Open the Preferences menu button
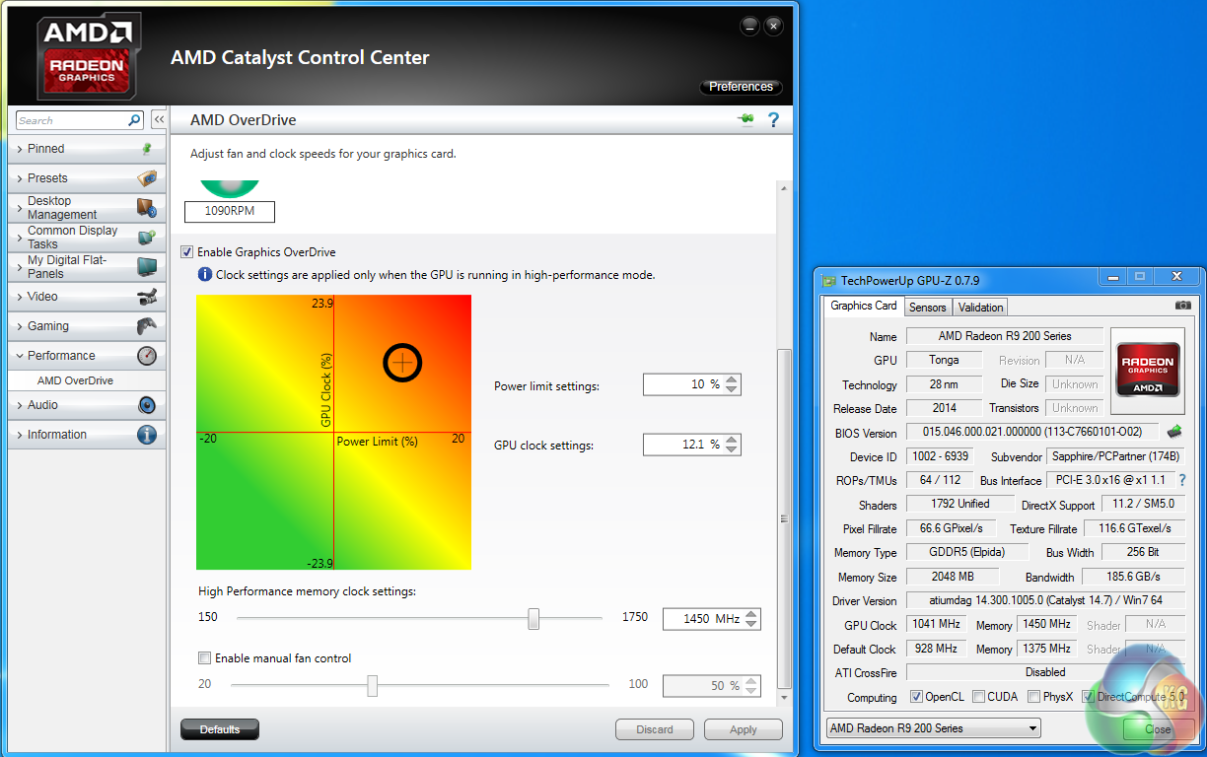 [741, 87]
